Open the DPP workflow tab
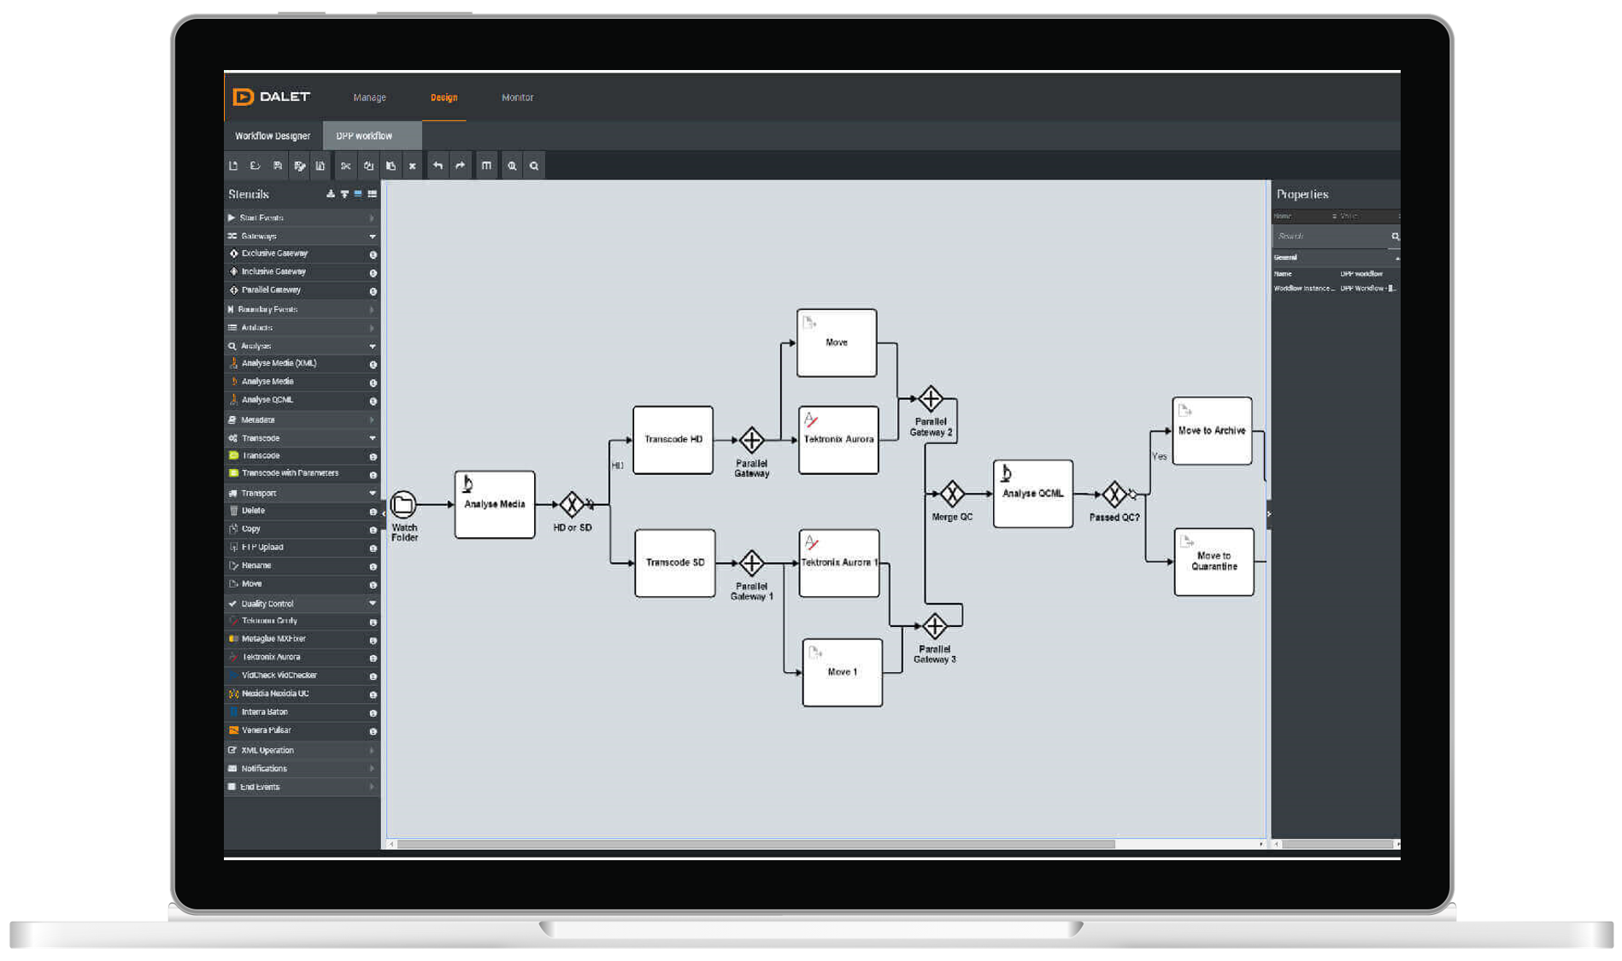1622x961 pixels. (x=365, y=135)
